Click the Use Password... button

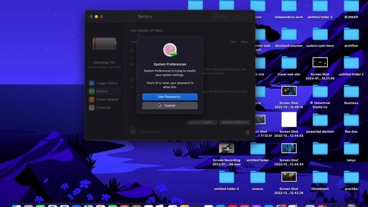click(170, 97)
